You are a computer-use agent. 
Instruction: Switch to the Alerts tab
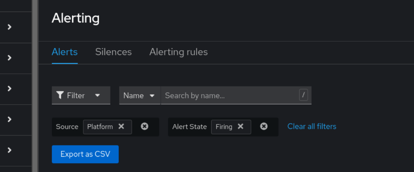point(64,52)
